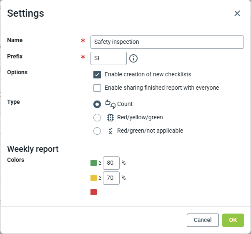Click the green color swatch
This screenshot has width=251, height=234.
93,163
